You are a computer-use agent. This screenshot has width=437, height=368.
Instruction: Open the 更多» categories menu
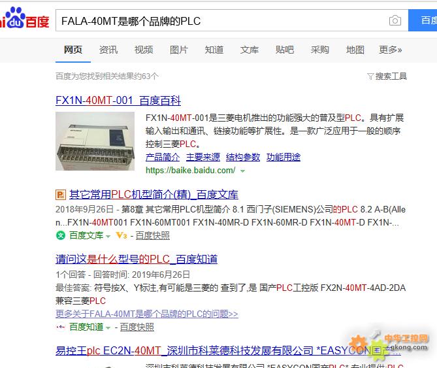point(390,50)
